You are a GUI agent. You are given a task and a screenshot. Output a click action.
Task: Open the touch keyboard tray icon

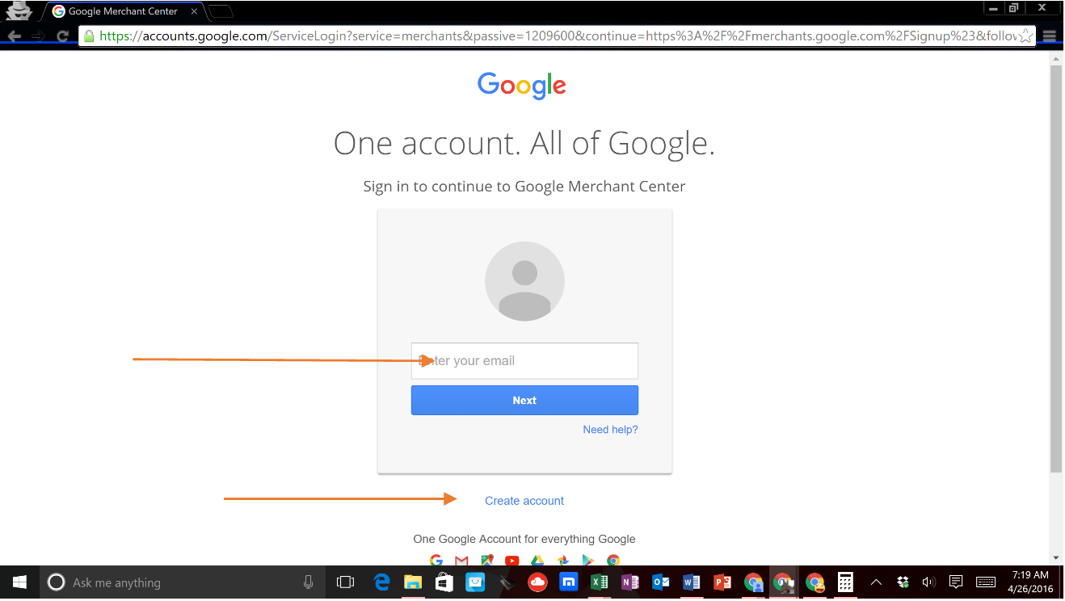[986, 582]
